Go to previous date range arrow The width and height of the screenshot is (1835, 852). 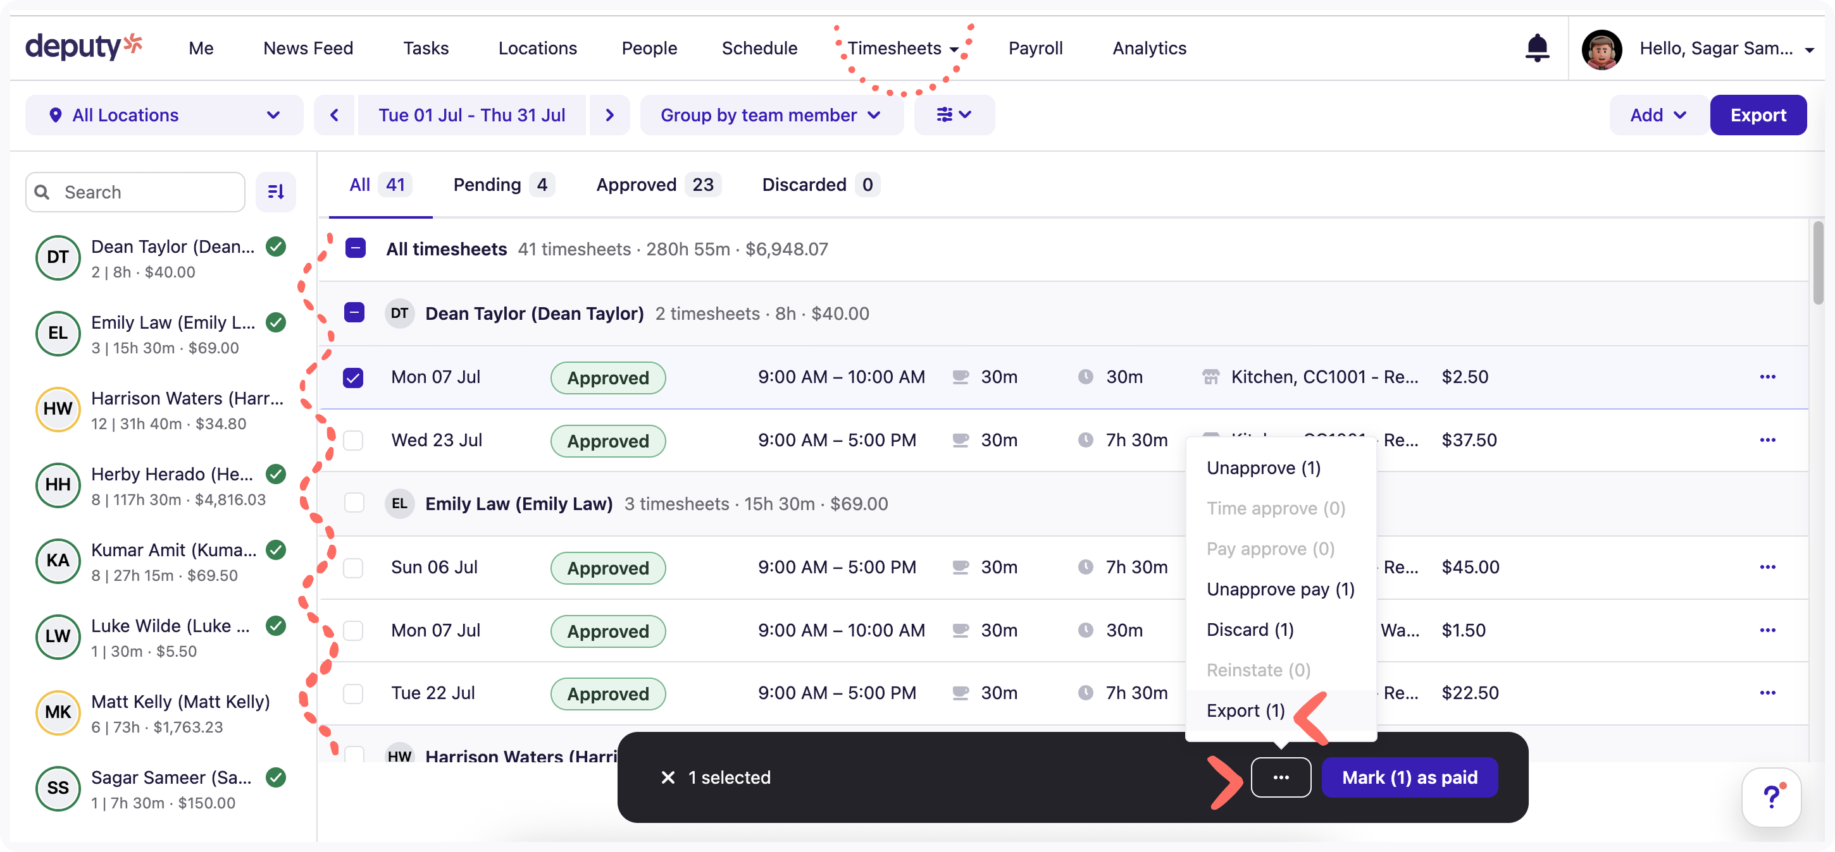coord(334,114)
